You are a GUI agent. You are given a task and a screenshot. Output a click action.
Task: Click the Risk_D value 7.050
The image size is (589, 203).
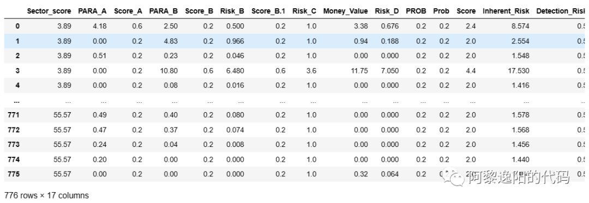coord(391,71)
